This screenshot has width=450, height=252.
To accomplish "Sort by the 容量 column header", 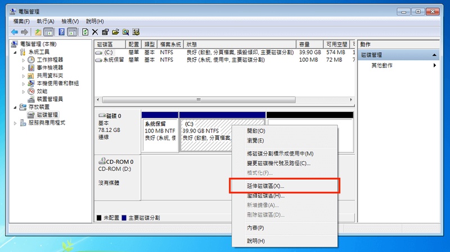I will coord(310,44).
